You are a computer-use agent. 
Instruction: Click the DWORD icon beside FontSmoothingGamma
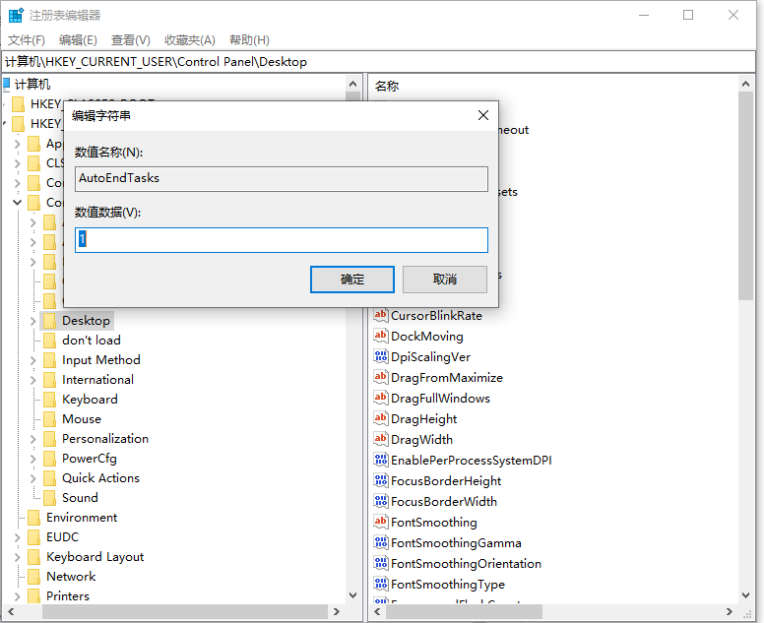click(x=381, y=543)
